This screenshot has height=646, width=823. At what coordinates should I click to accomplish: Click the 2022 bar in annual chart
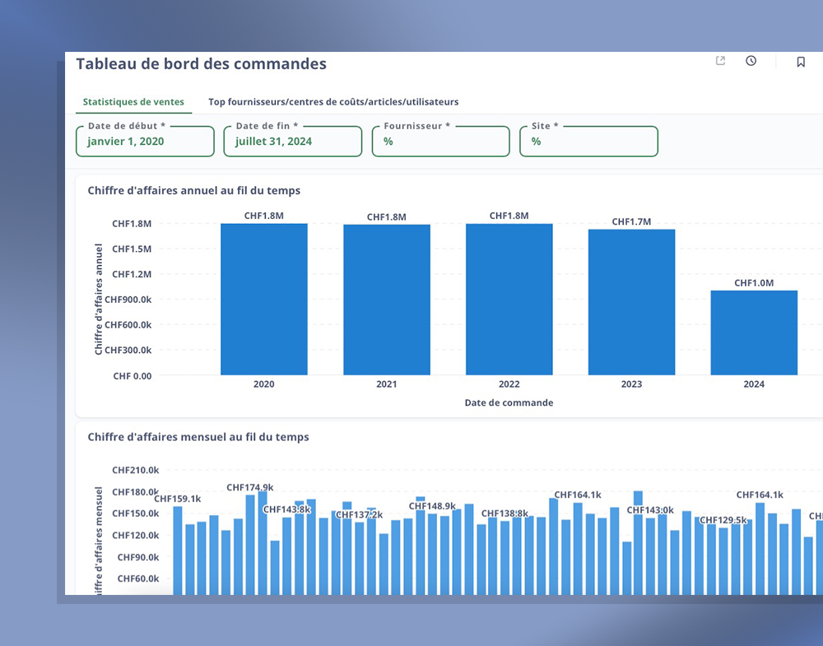[509, 300]
